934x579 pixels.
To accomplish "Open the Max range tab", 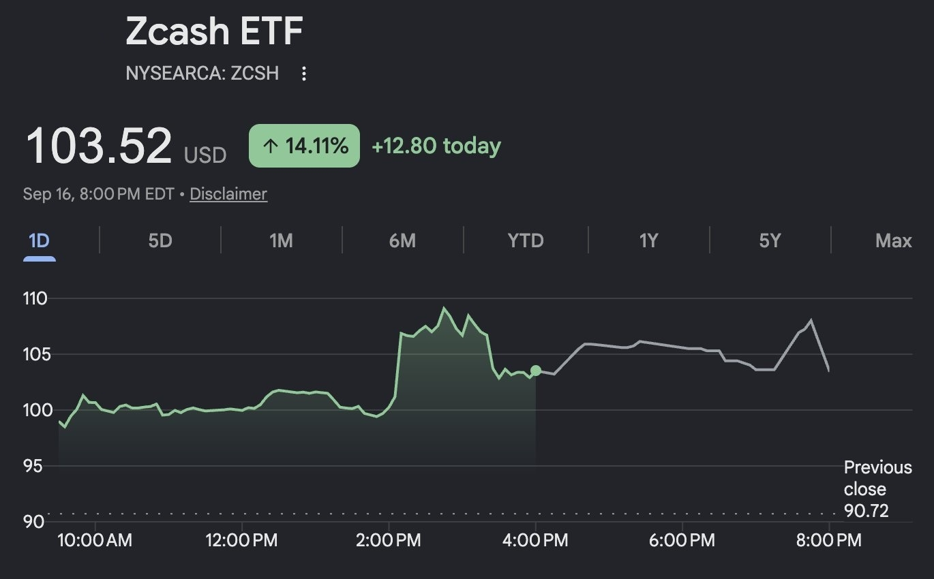I will (893, 240).
